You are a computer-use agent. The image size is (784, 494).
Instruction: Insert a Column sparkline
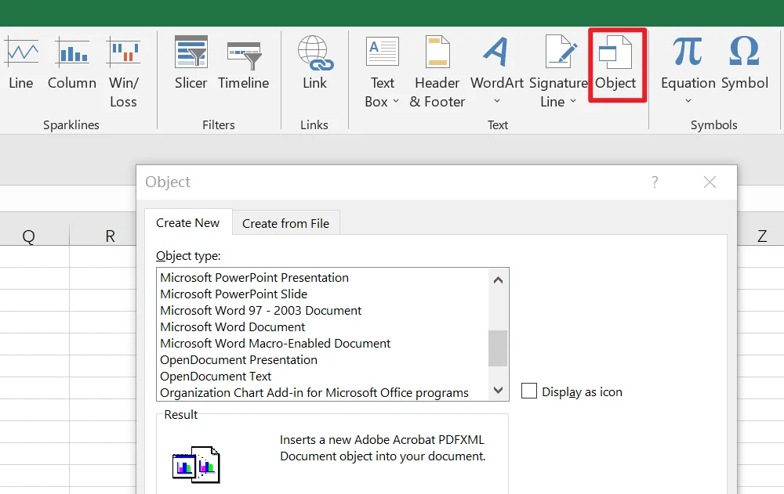(x=72, y=63)
